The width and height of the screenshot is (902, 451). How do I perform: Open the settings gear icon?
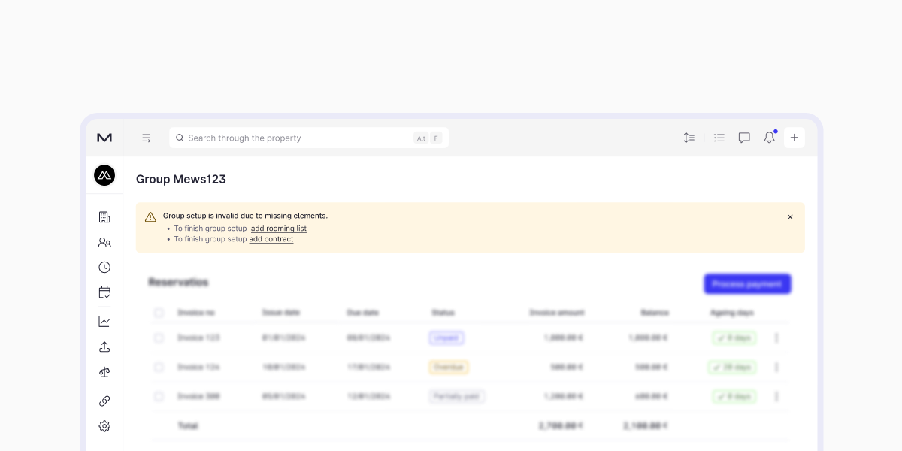tap(104, 426)
